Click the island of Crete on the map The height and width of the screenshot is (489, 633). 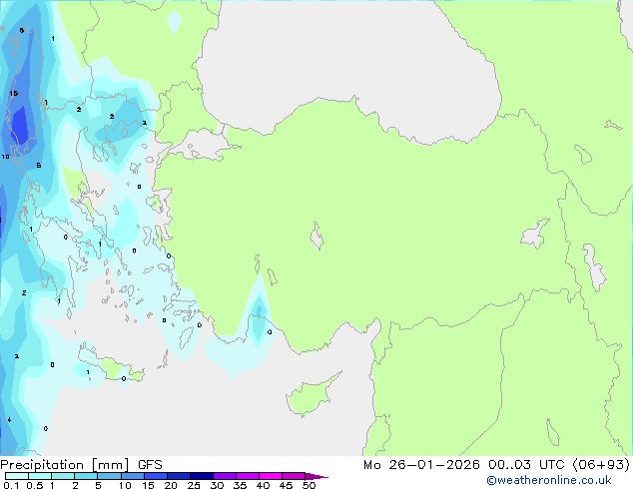point(110,364)
